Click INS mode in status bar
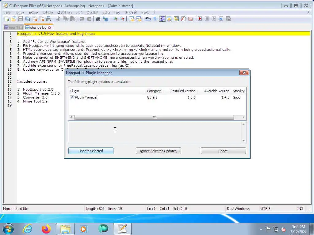314x235 pixels. pos(300,209)
